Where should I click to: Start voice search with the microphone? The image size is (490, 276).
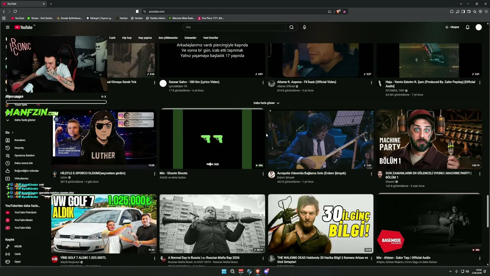point(304,27)
